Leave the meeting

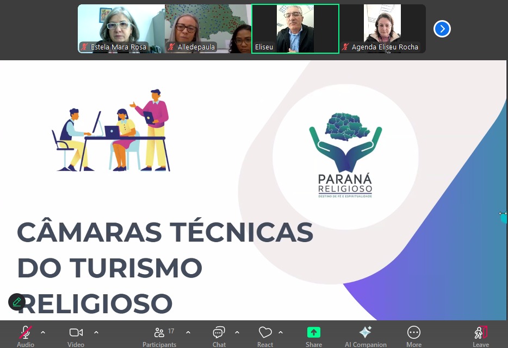pyautogui.click(x=480, y=333)
